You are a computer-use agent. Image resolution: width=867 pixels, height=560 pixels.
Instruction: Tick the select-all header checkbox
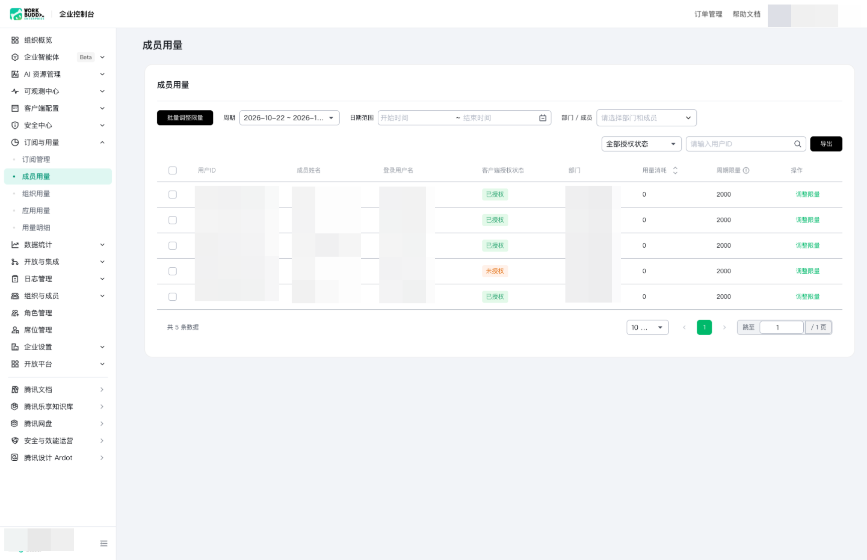click(x=173, y=170)
